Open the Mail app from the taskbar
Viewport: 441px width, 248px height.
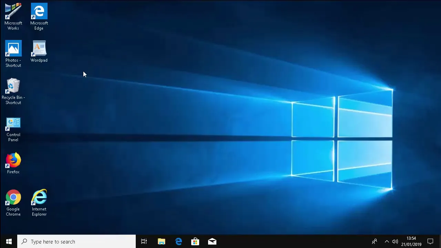(212, 241)
